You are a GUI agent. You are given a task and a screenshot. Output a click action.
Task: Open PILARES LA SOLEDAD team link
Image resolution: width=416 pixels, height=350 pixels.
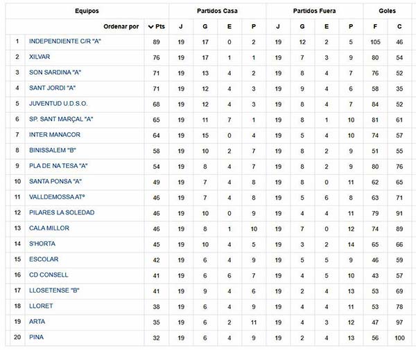62,212
